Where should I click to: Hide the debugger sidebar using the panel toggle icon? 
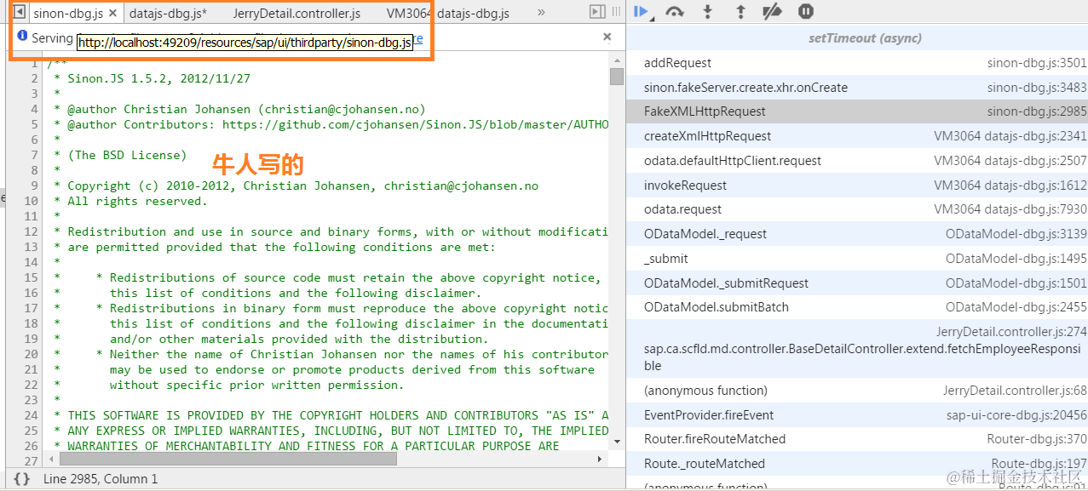597,12
